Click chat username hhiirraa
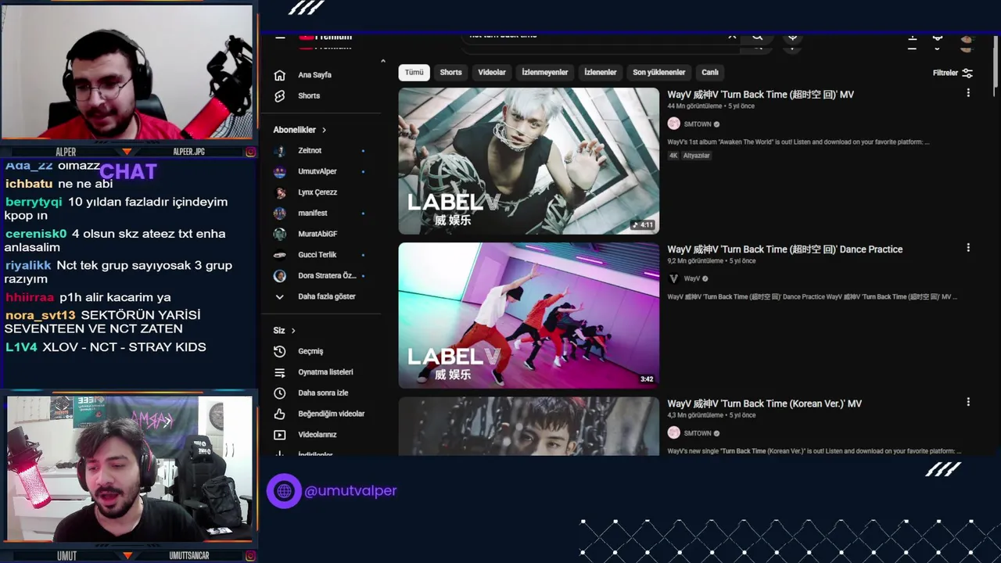The image size is (1001, 563). coord(30,297)
